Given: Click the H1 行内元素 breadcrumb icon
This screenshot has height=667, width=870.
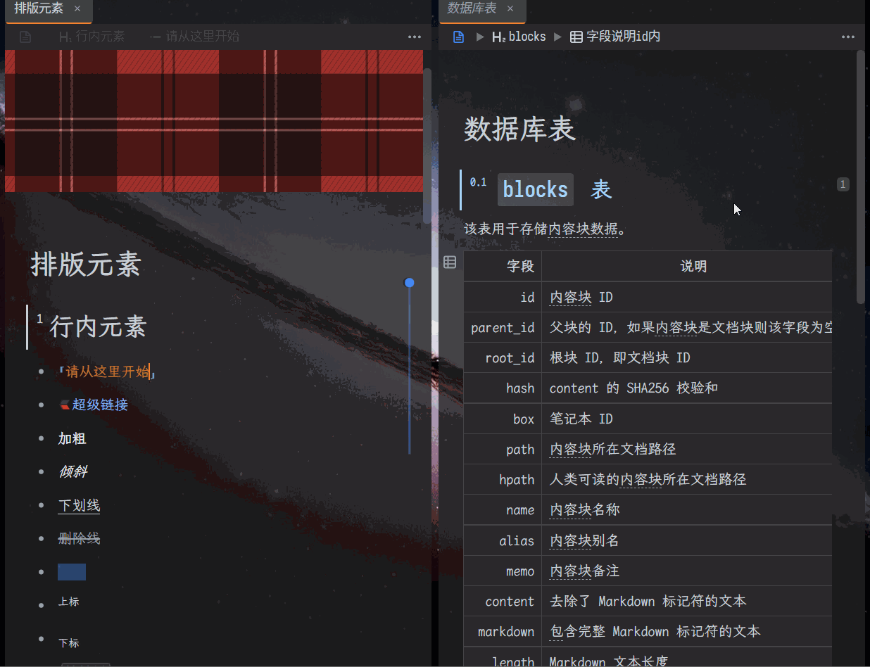Looking at the screenshot, I should pos(67,37).
